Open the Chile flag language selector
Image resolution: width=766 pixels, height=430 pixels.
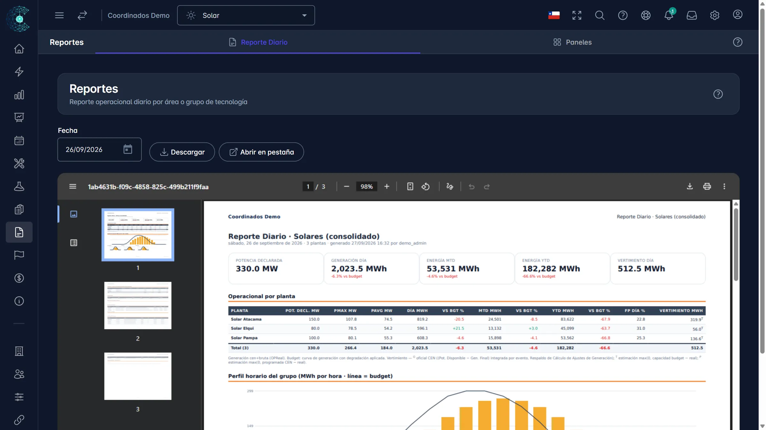[x=554, y=15]
